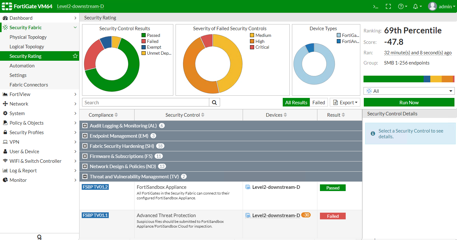Open the Export dropdown
Viewport: 457px width, 240px height.
coord(344,102)
